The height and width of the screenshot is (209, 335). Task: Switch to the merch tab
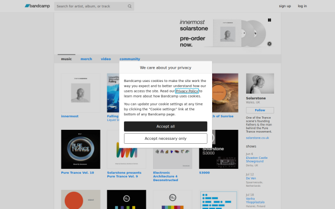coord(87,59)
